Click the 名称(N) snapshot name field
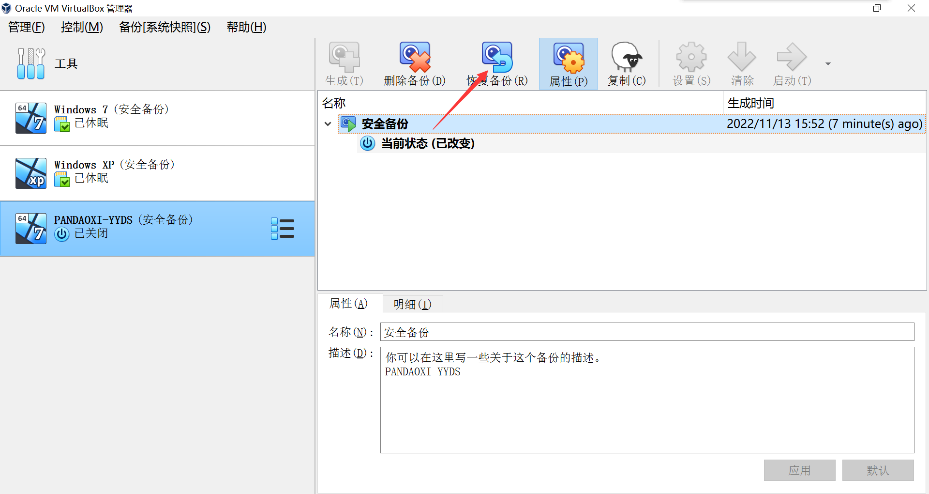The height and width of the screenshot is (494, 929). click(x=647, y=332)
